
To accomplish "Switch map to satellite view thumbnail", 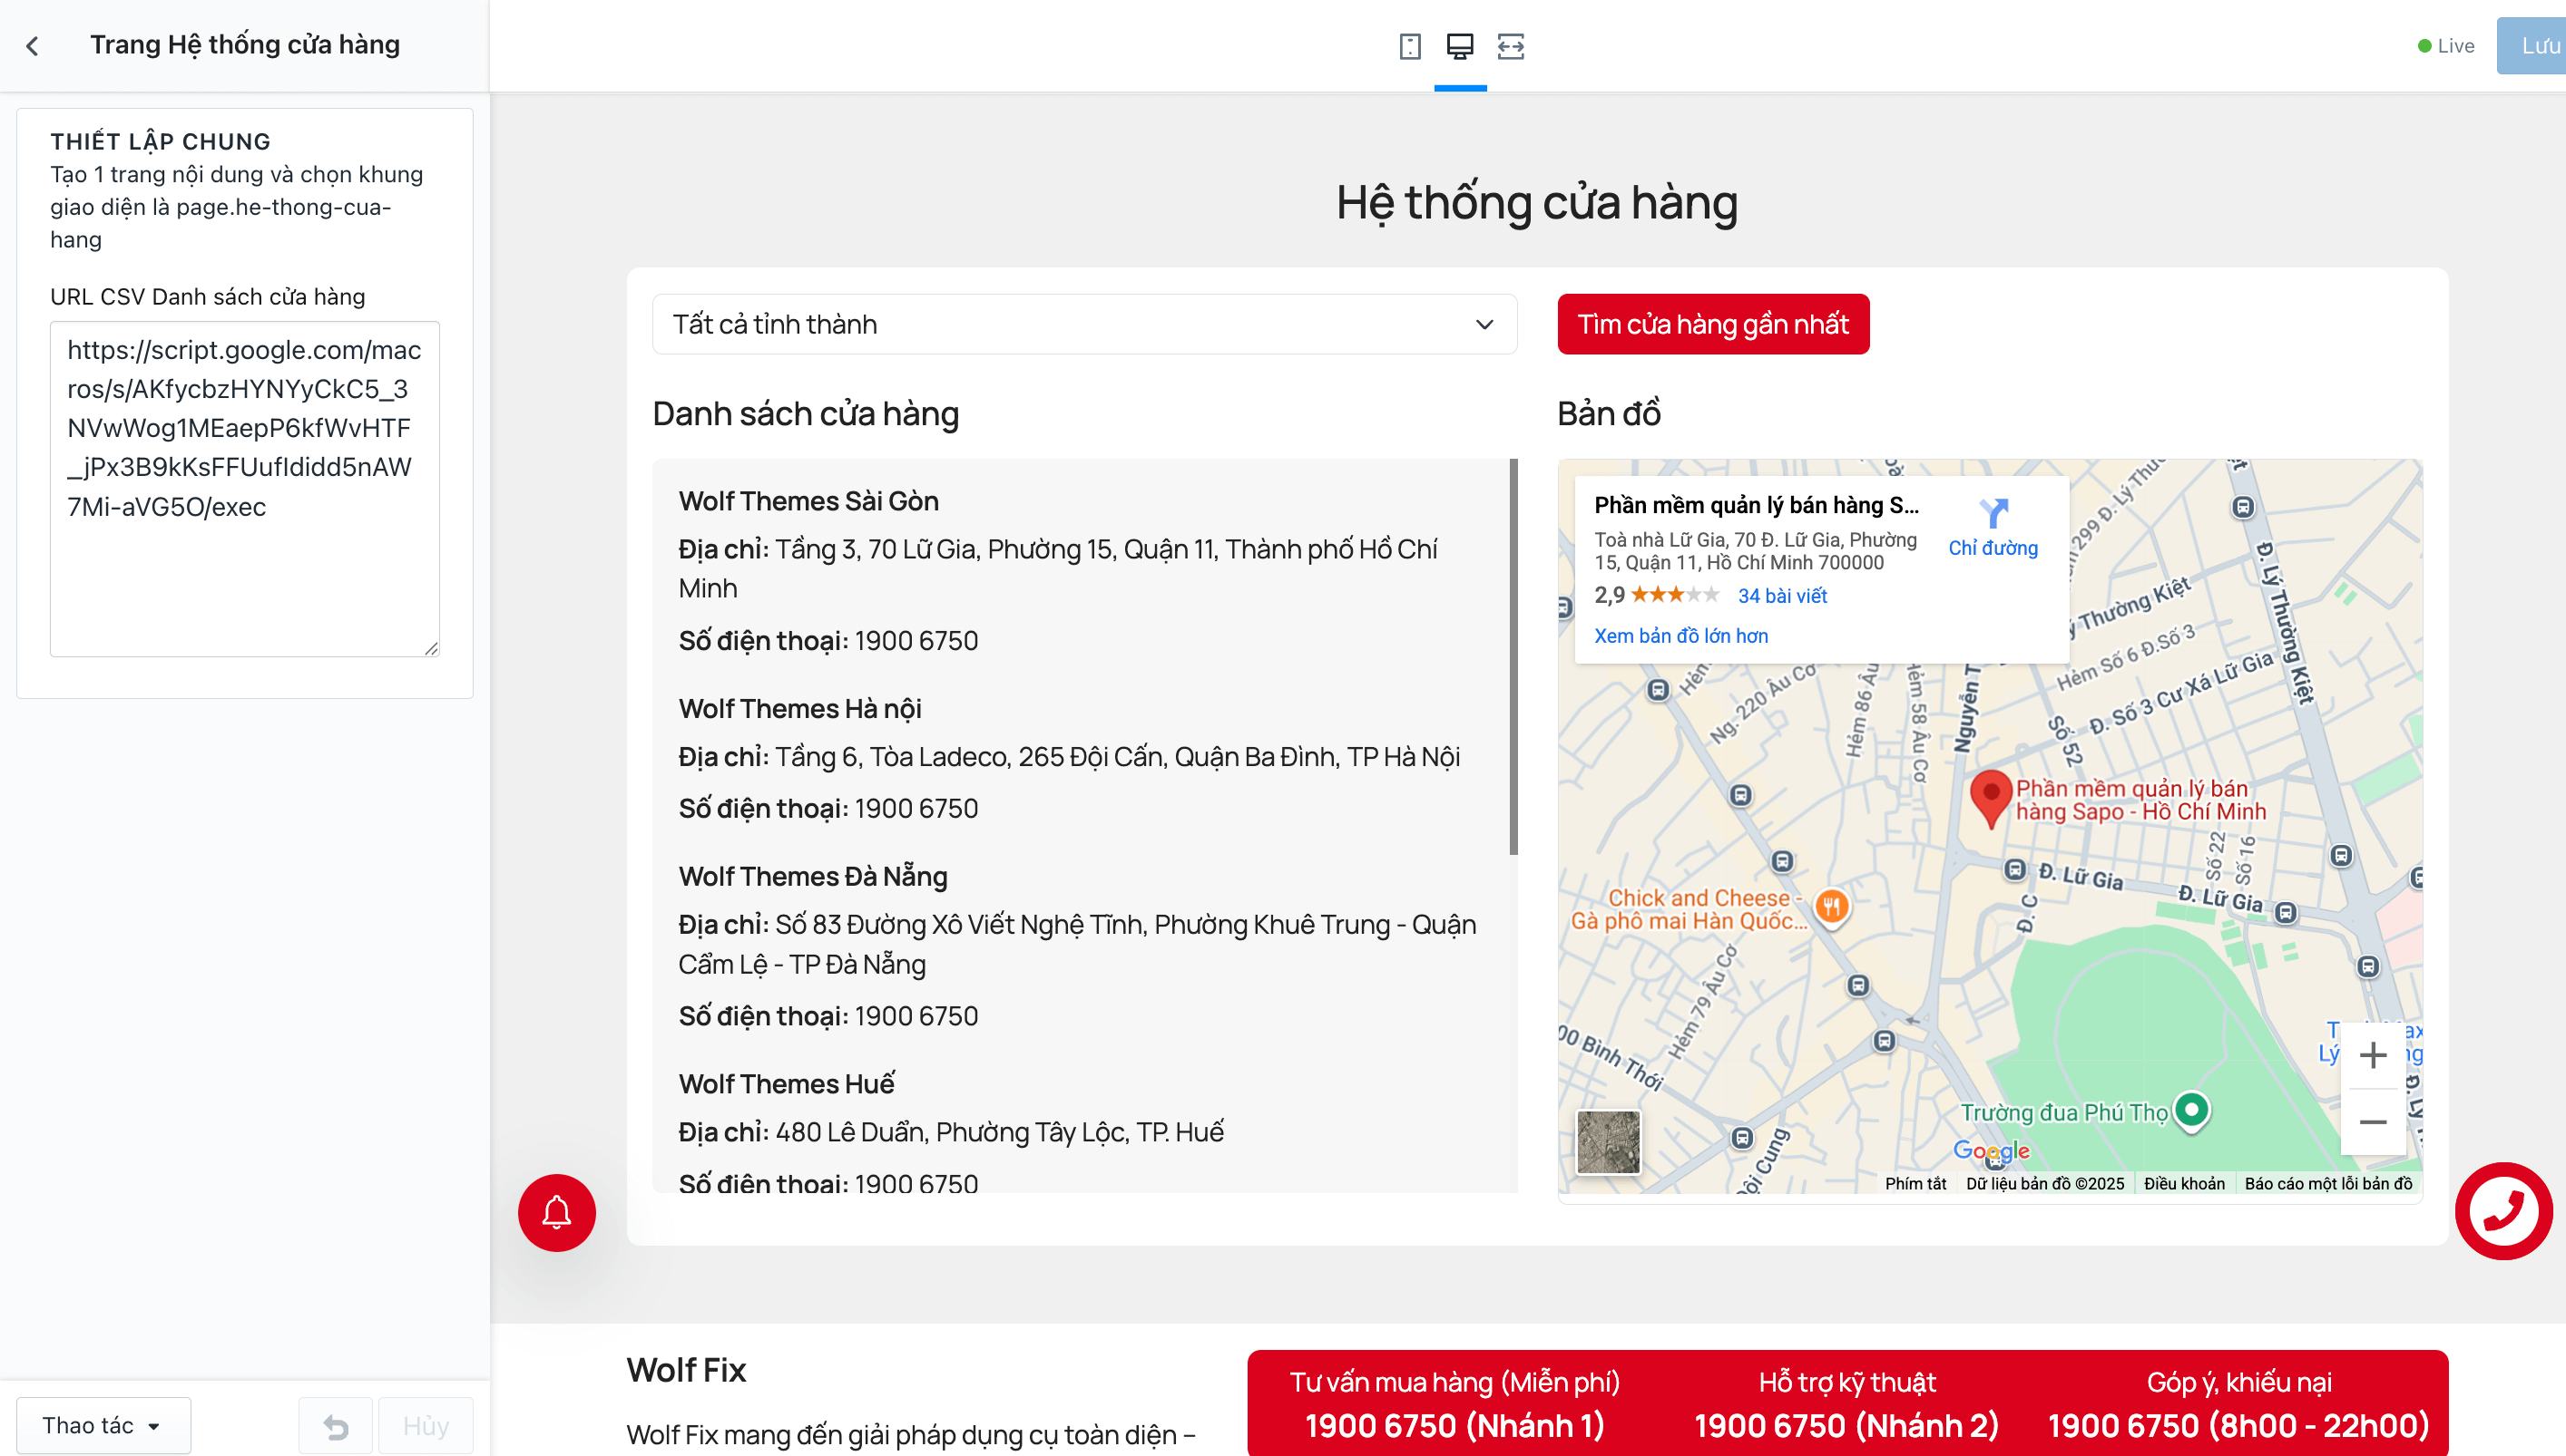I will tap(1608, 1141).
